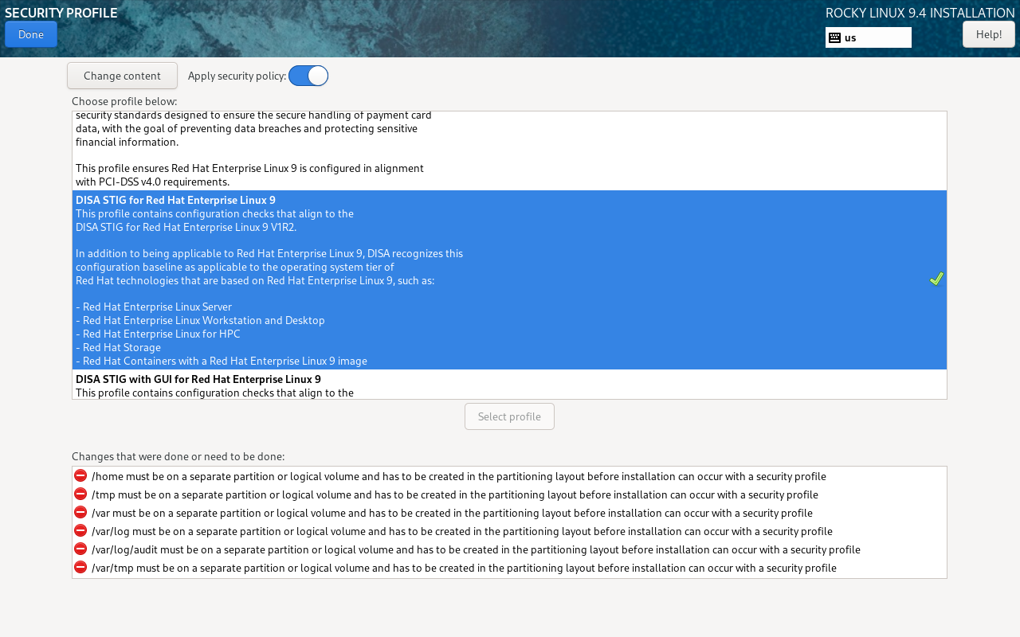Select the PCI-DSS v4.0 profile description

coord(509,150)
